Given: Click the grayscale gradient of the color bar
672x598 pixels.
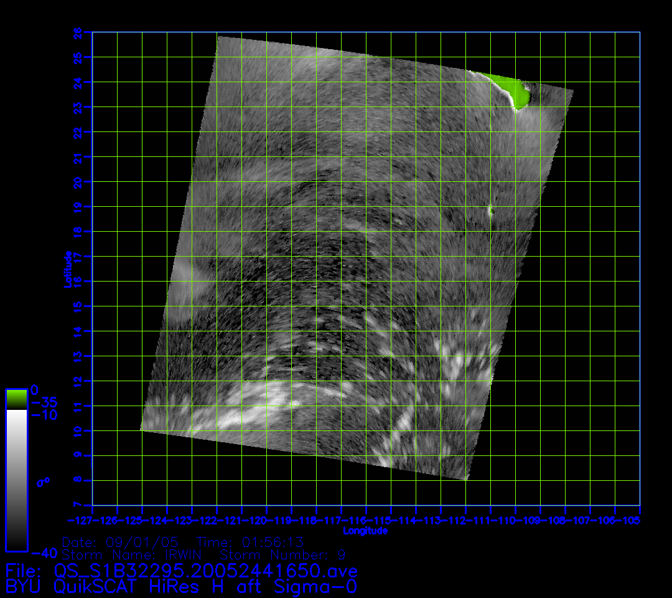Looking at the screenshot, I should [x=16, y=480].
